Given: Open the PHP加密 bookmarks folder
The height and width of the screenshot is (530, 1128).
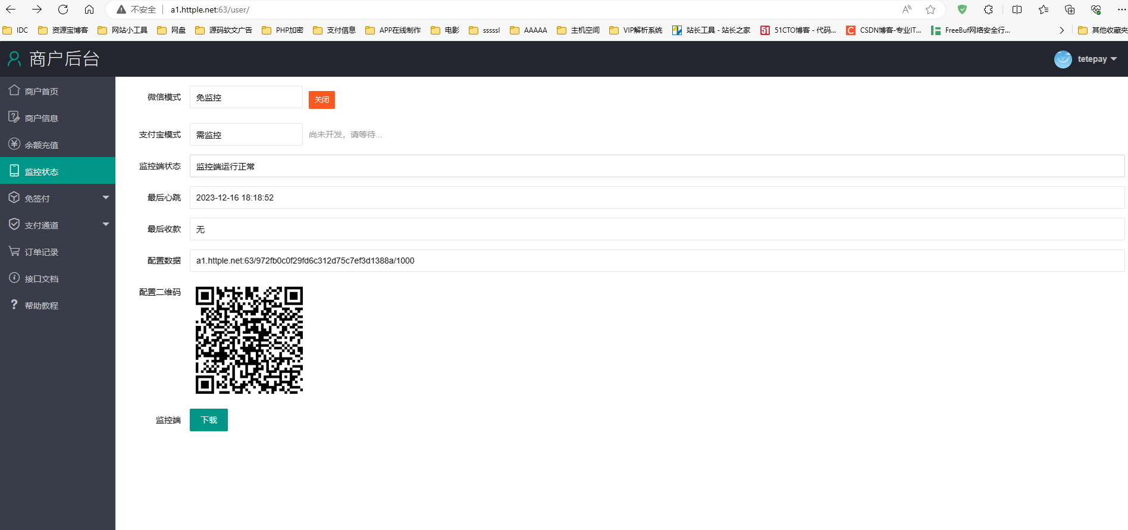Looking at the screenshot, I should point(283,30).
